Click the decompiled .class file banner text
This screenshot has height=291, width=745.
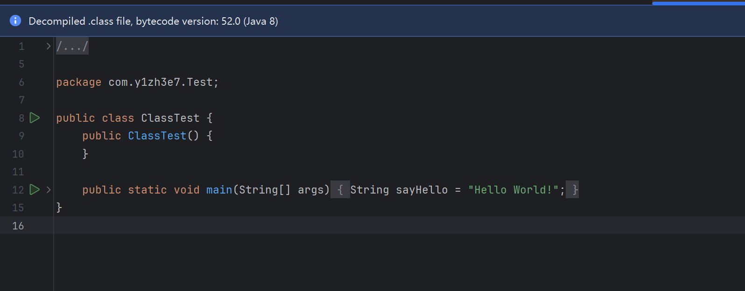click(153, 21)
